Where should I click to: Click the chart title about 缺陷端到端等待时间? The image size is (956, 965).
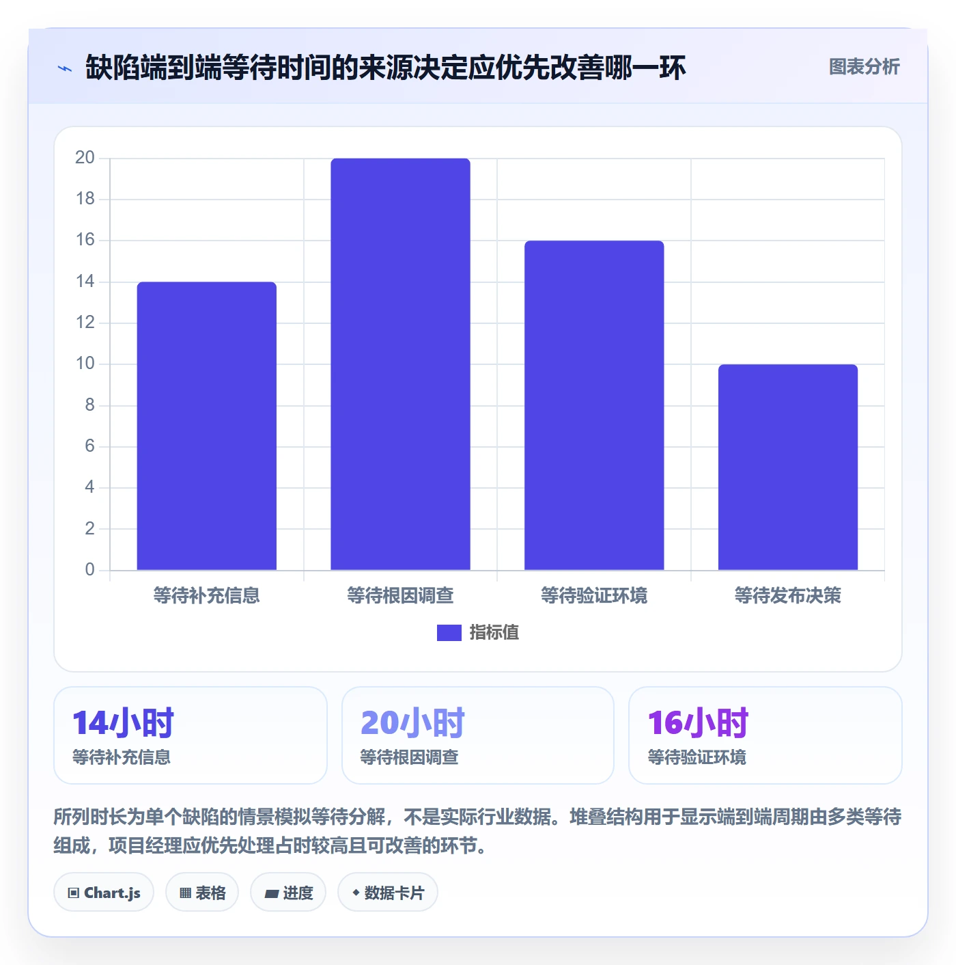pos(385,68)
